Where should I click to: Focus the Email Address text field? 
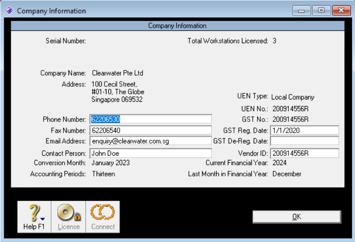[x=150, y=141]
